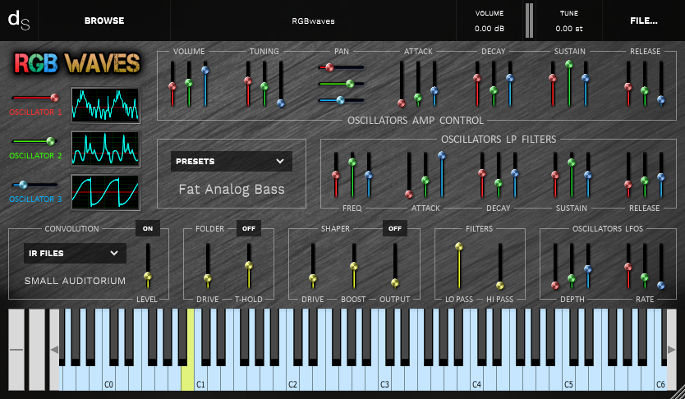Click the Oscillator 1 waveform display
The image size is (685, 399).
pos(105,105)
